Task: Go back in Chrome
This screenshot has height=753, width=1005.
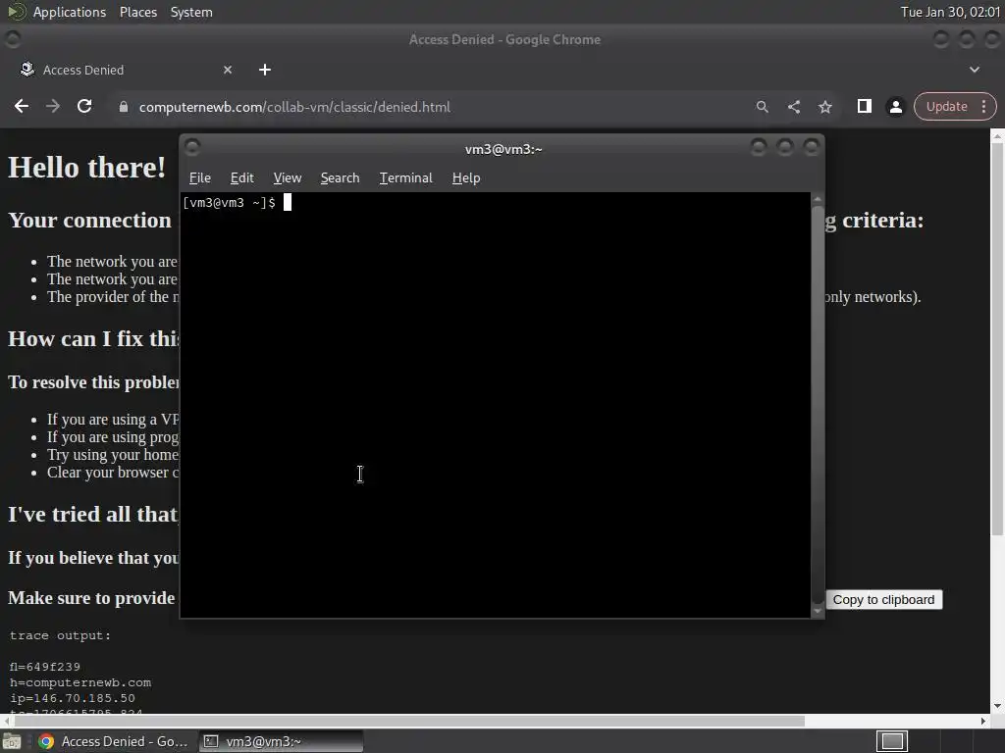Action: [22, 106]
